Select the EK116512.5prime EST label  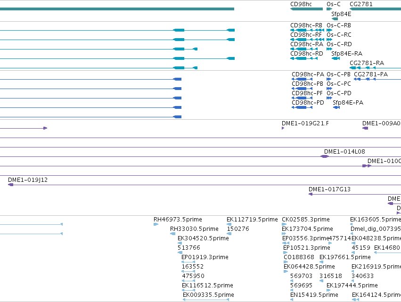(207, 286)
